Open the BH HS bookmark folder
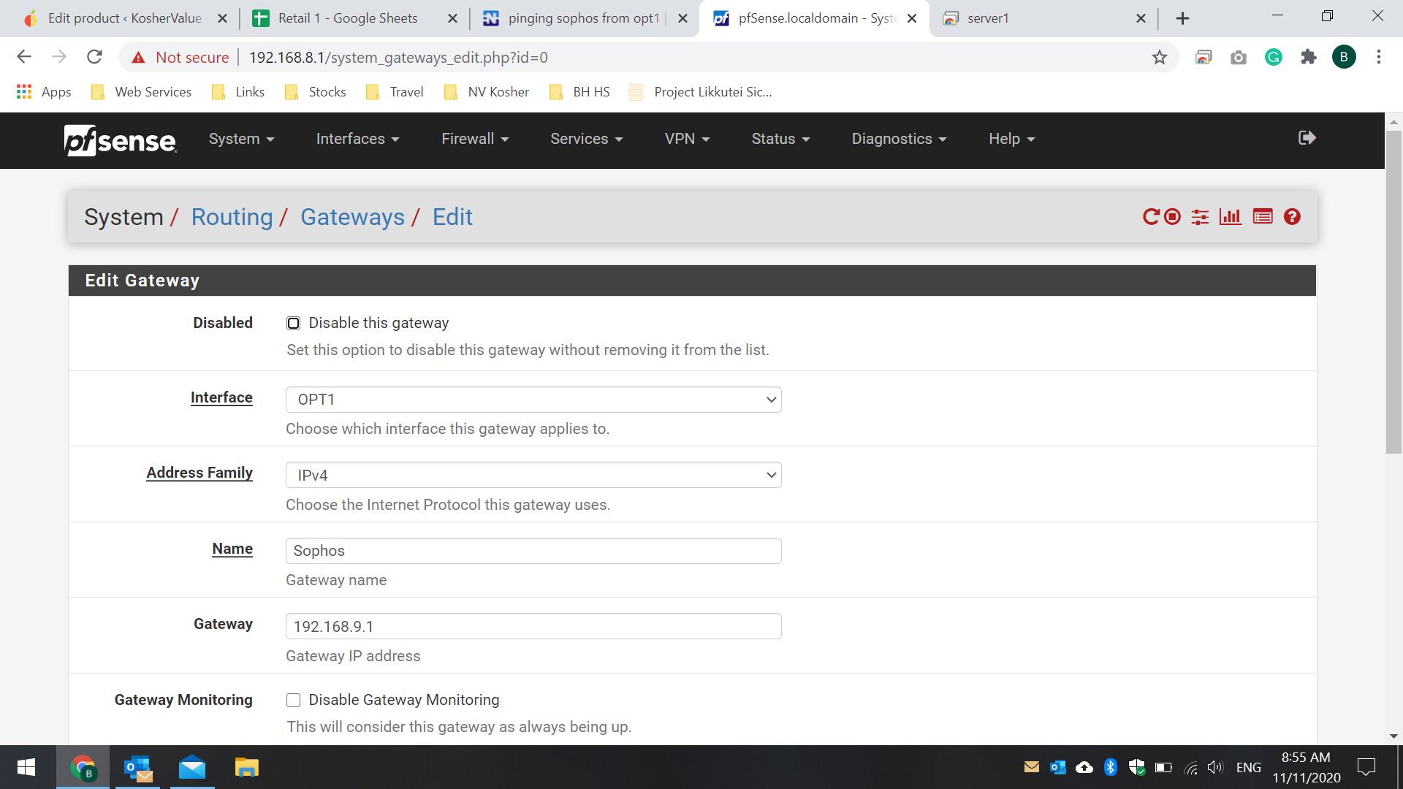 pos(580,92)
